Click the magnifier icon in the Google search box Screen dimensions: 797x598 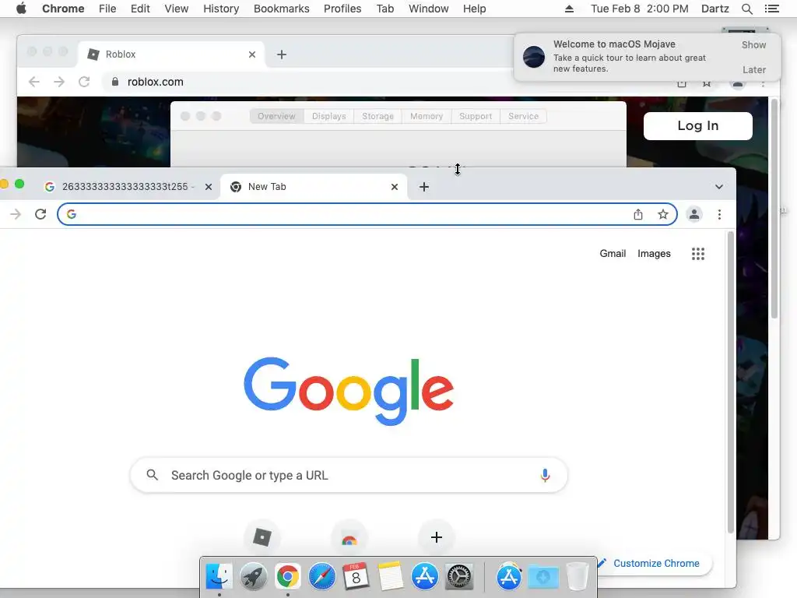(152, 475)
